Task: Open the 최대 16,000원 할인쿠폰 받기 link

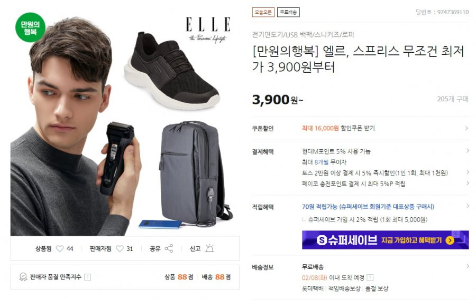Action: click(338, 128)
